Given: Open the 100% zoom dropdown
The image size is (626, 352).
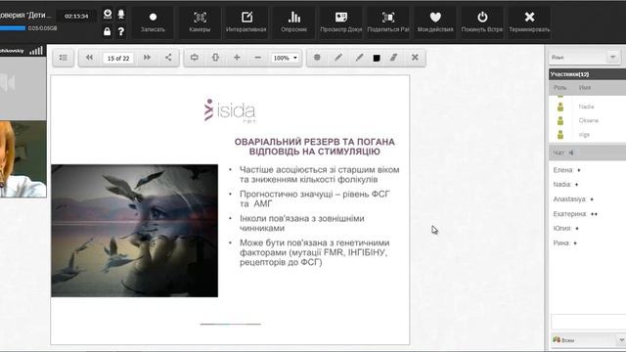Looking at the screenshot, I should pyautogui.click(x=285, y=59).
